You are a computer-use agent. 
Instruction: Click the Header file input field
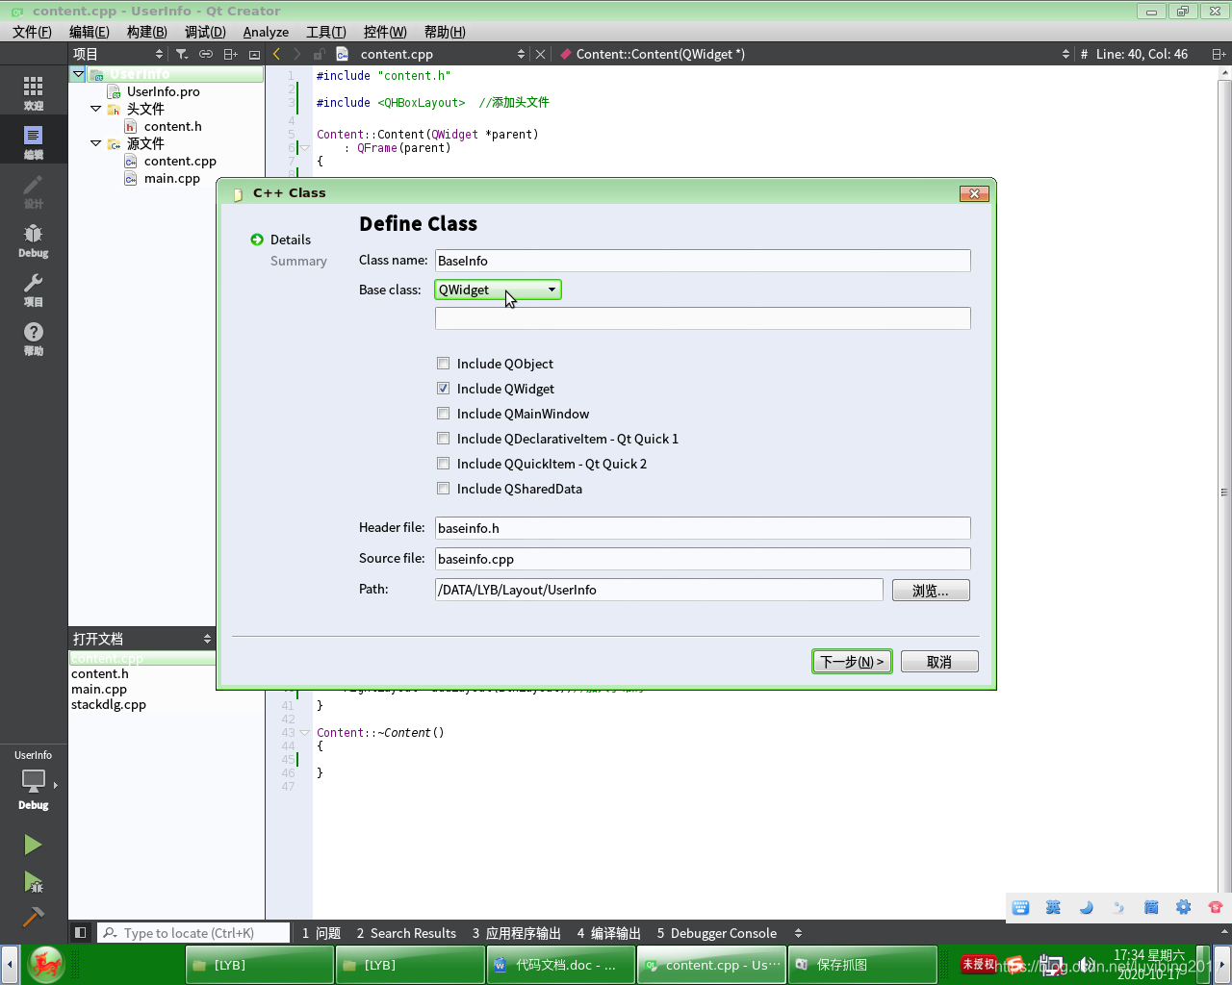[x=703, y=528]
